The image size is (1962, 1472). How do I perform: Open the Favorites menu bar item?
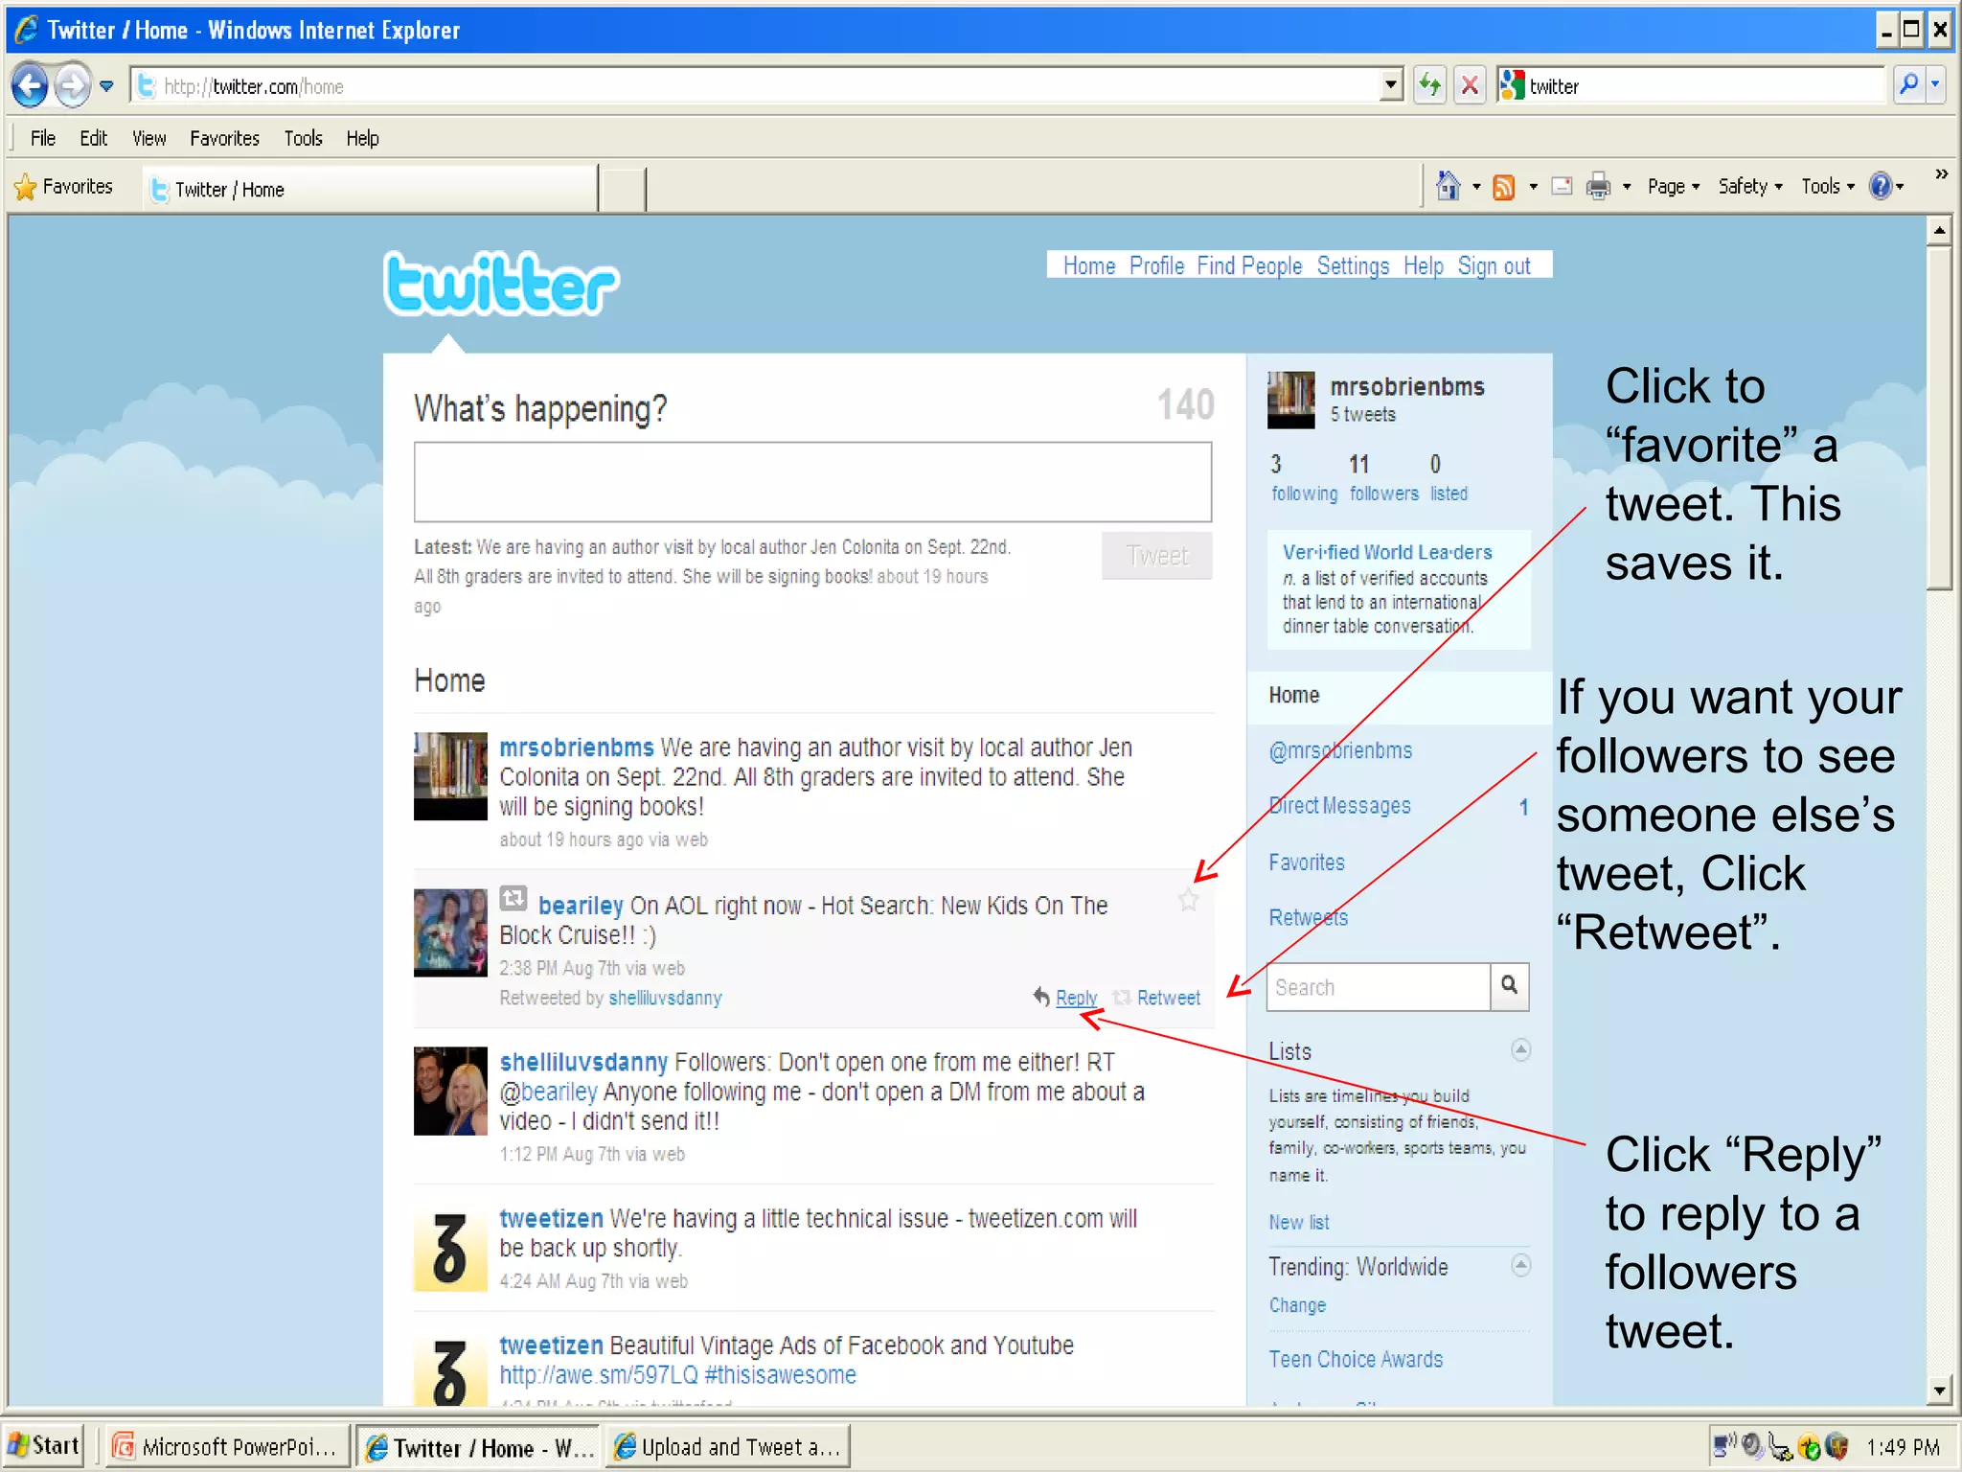tap(224, 138)
